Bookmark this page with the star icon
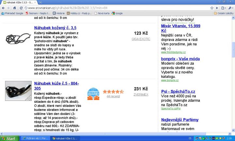The height and width of the screenshot is (141, 235). [212, 8]
